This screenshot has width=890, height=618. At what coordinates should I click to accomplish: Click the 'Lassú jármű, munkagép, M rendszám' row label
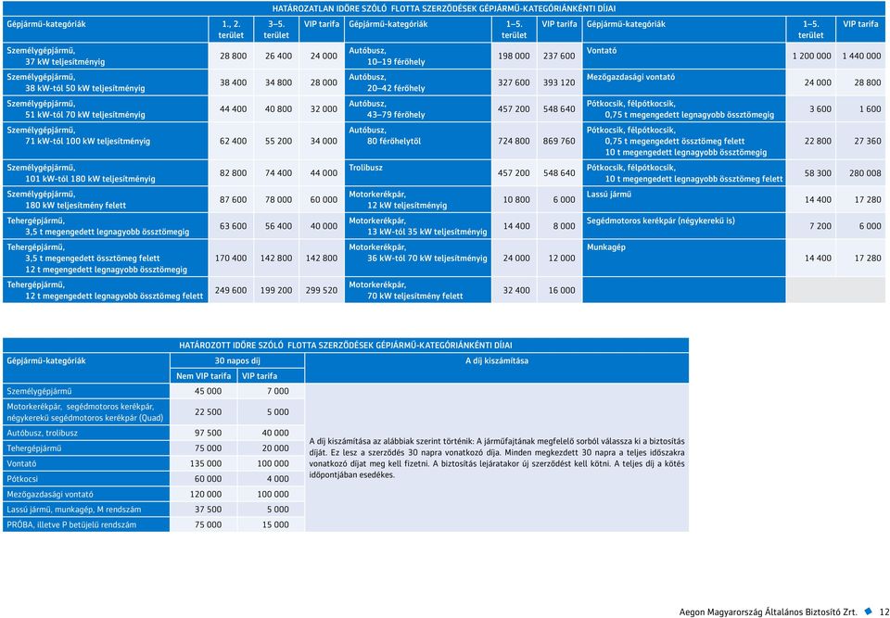[74, 510]
